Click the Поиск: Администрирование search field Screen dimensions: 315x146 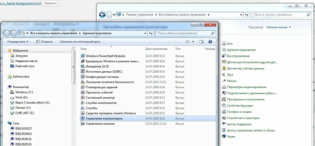(x=186, y=33)
